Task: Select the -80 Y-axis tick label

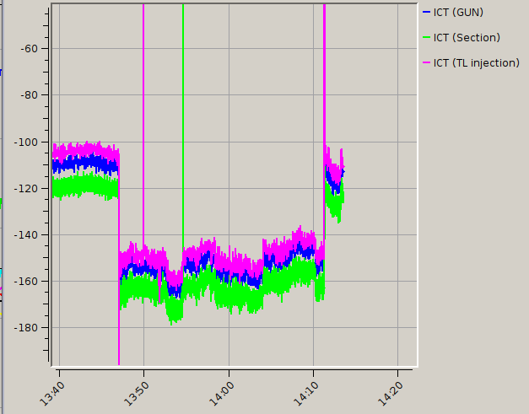Action: (29, 94)
